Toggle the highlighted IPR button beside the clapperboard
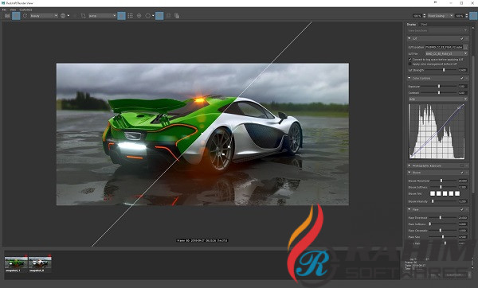The height and width of the screenshot is (288, 478). 16,16
